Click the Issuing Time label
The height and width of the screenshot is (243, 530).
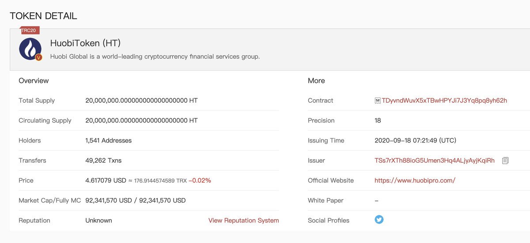(x=326, y=141)
